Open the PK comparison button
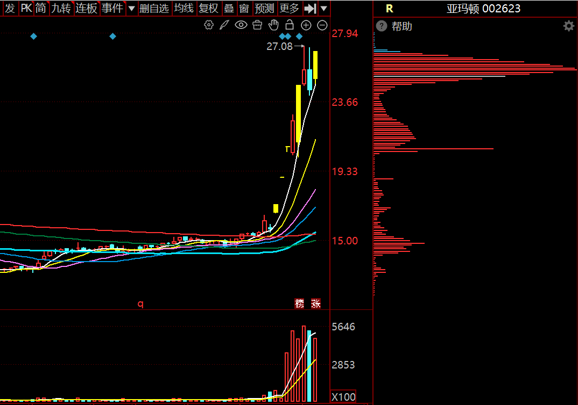578x405 pixels. (x=26, y=8)
